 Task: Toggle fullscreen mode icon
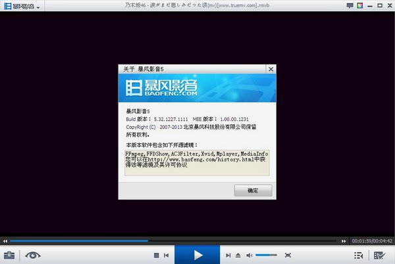click(288, 255)
